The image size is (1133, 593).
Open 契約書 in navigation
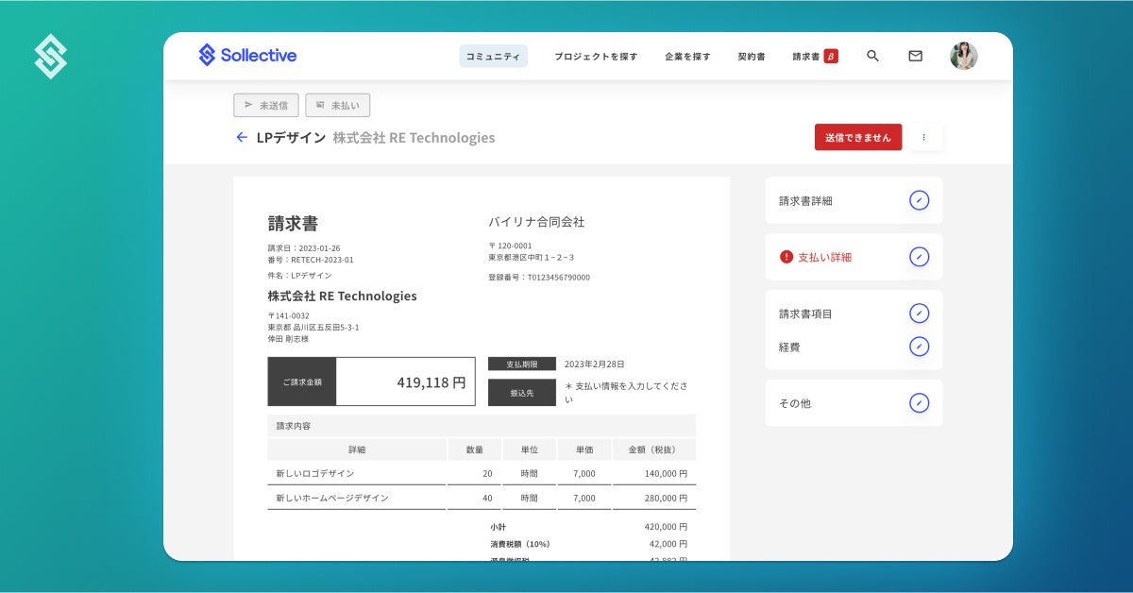[752, 57]
